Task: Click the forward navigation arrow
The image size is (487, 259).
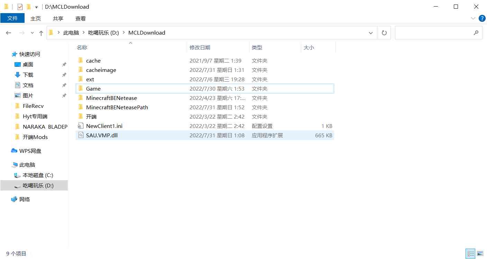Action: point(21,33)
